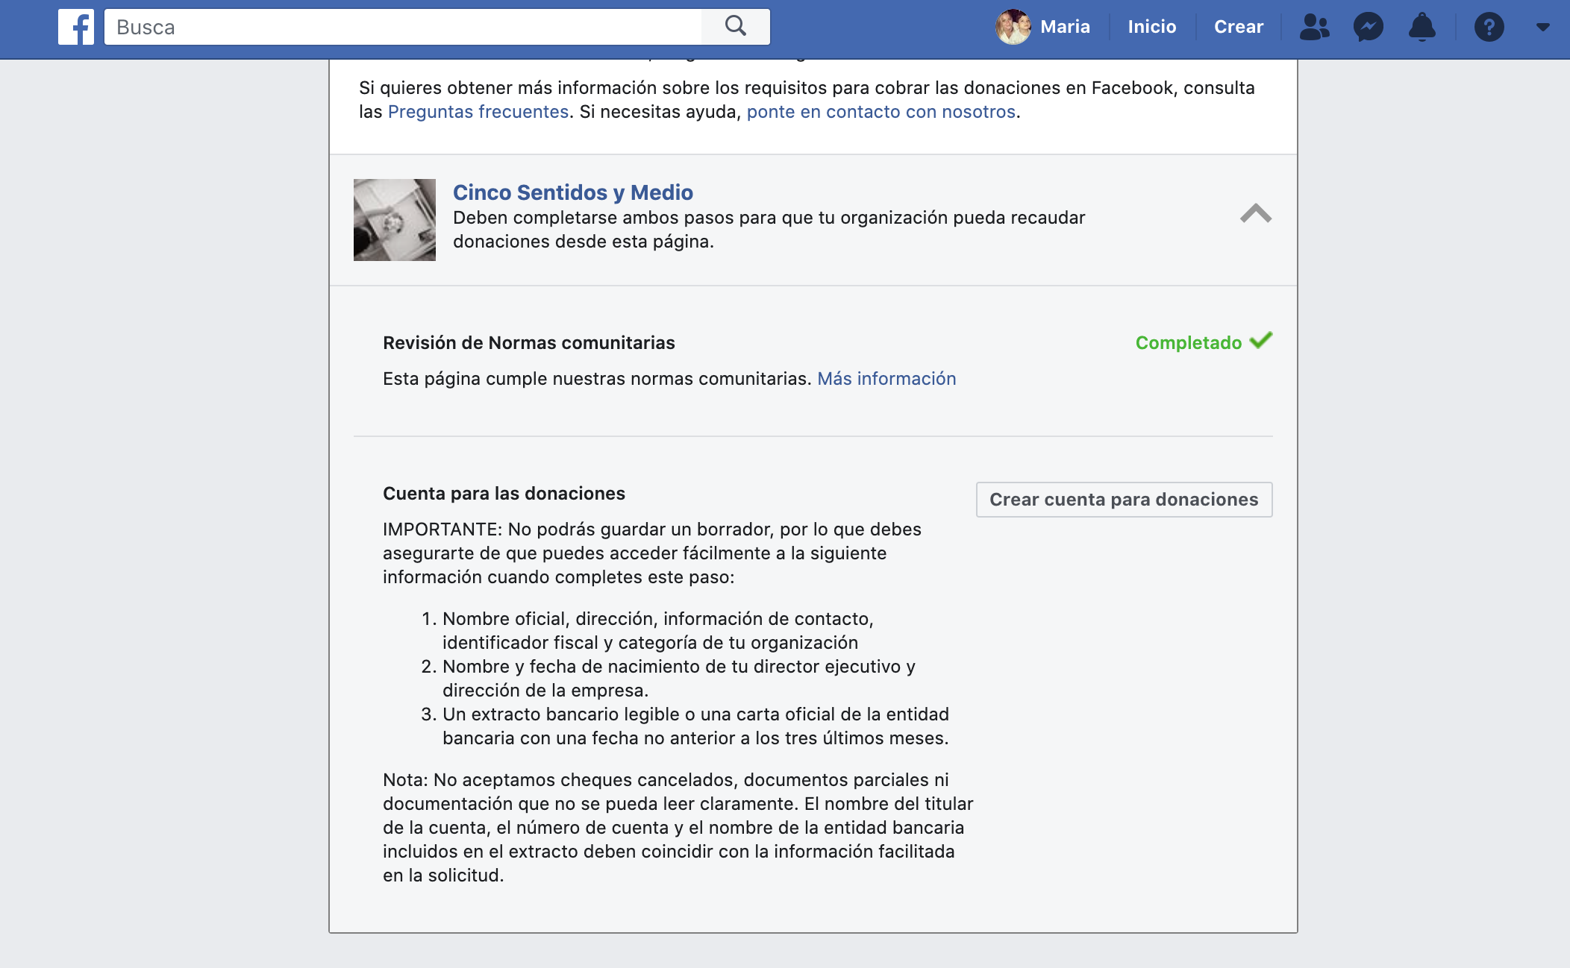1570x968 pixels.
Task: Open the Help question mark icon
Action: point(1489,28)
